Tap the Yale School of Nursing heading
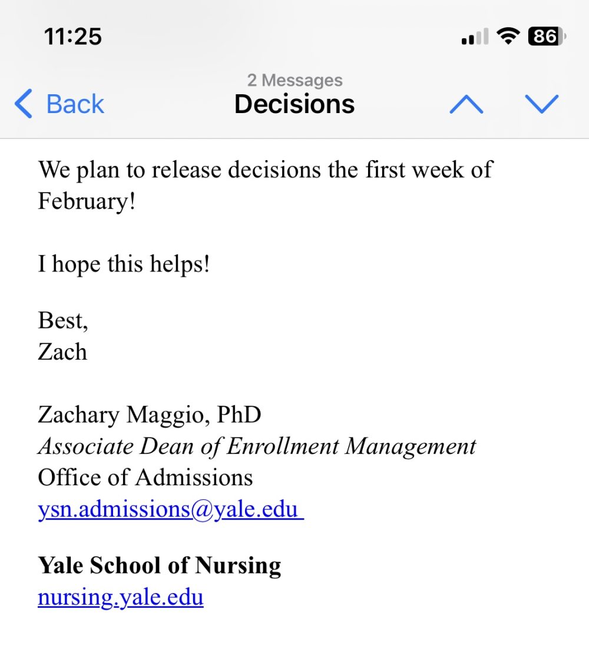 (159, 565)
